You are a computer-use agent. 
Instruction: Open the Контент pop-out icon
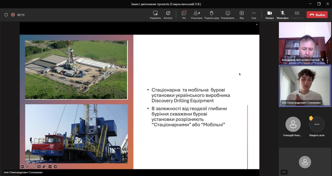click(168, 15)
